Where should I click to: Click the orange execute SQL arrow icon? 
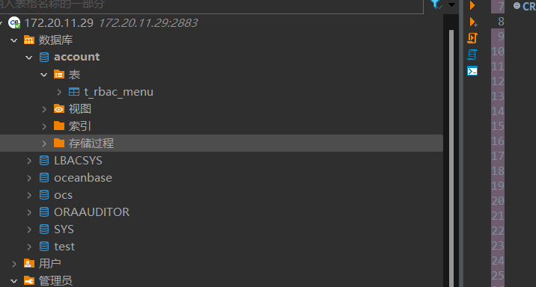click(472, 5)
